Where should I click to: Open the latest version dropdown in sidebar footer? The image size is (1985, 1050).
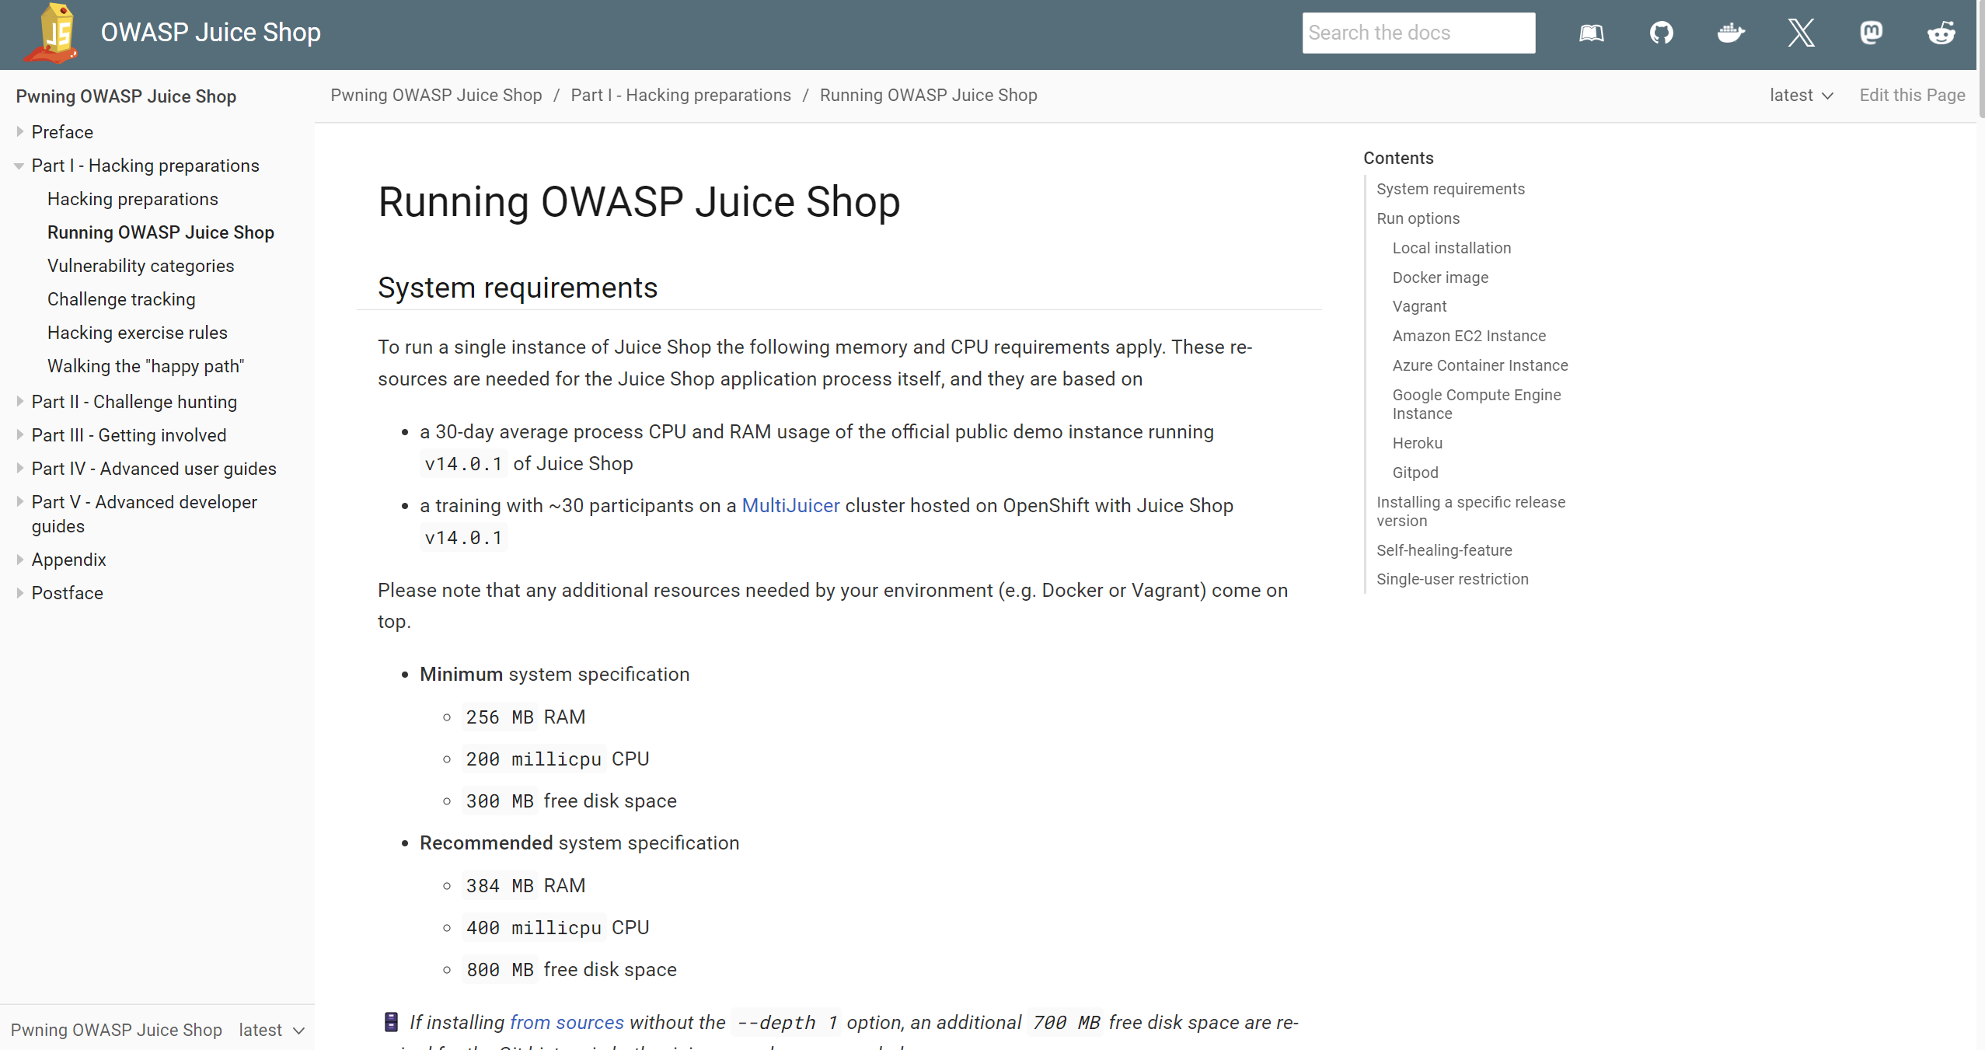pos(271,1030)
